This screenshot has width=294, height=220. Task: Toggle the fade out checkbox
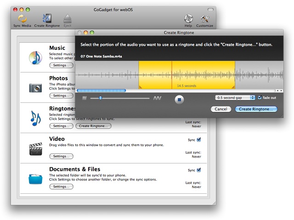tap(260, 97)
